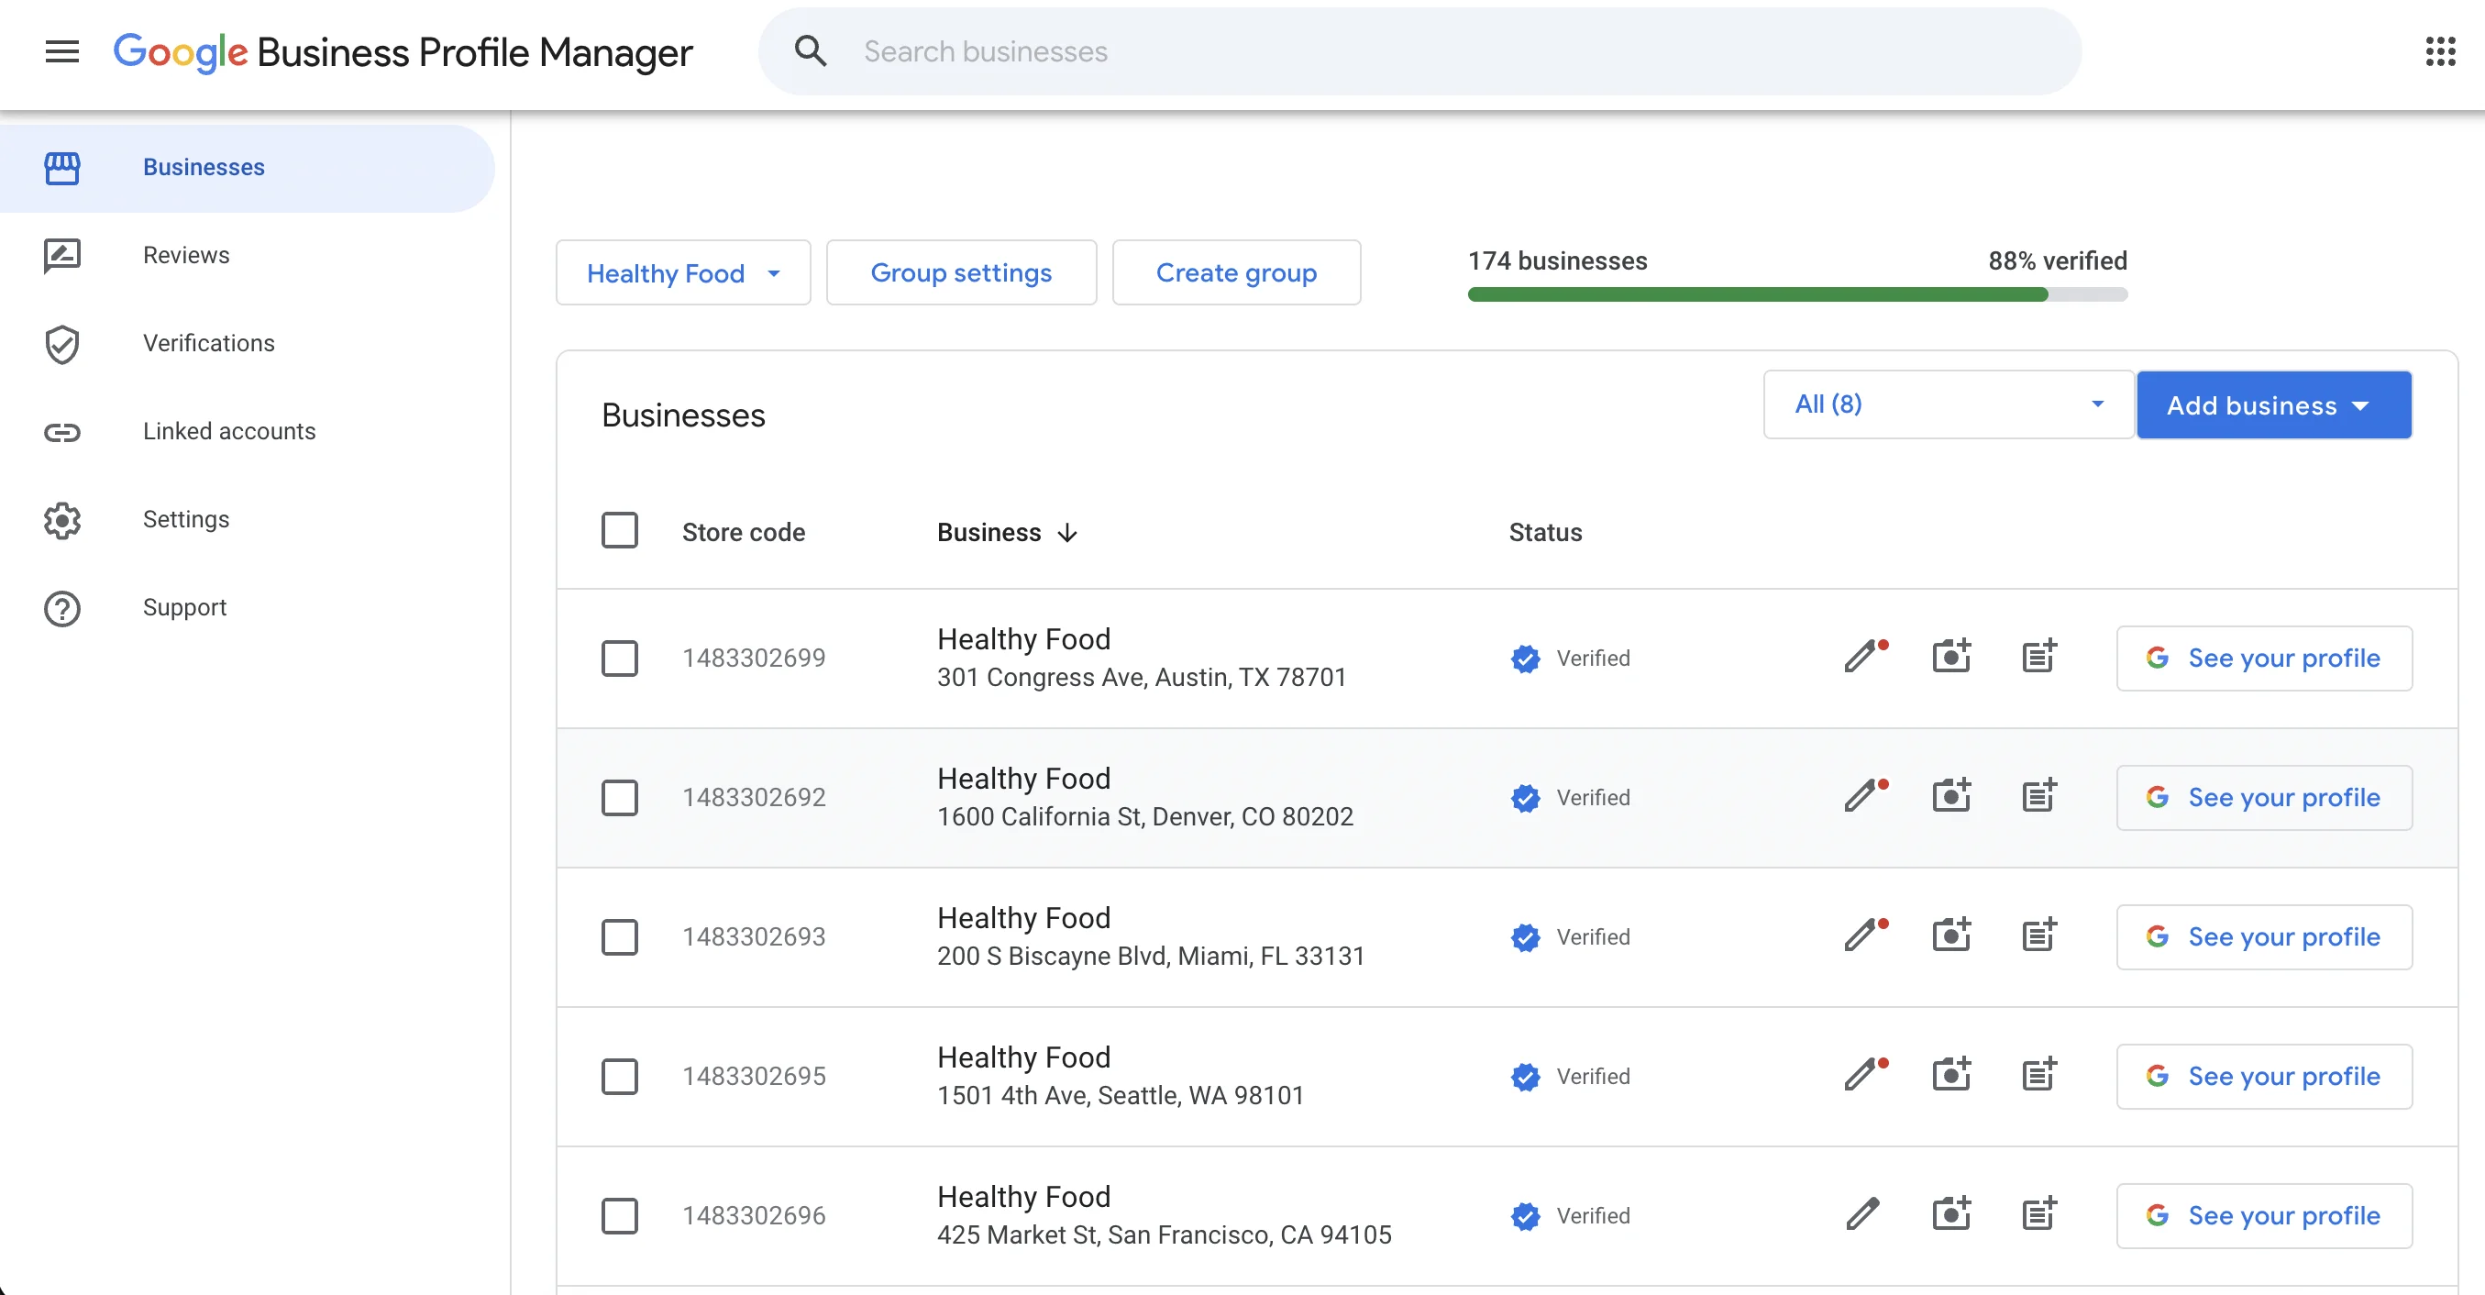
Task: Toggle the select-all businesses checkbox
Action: [x=620, y=530]
